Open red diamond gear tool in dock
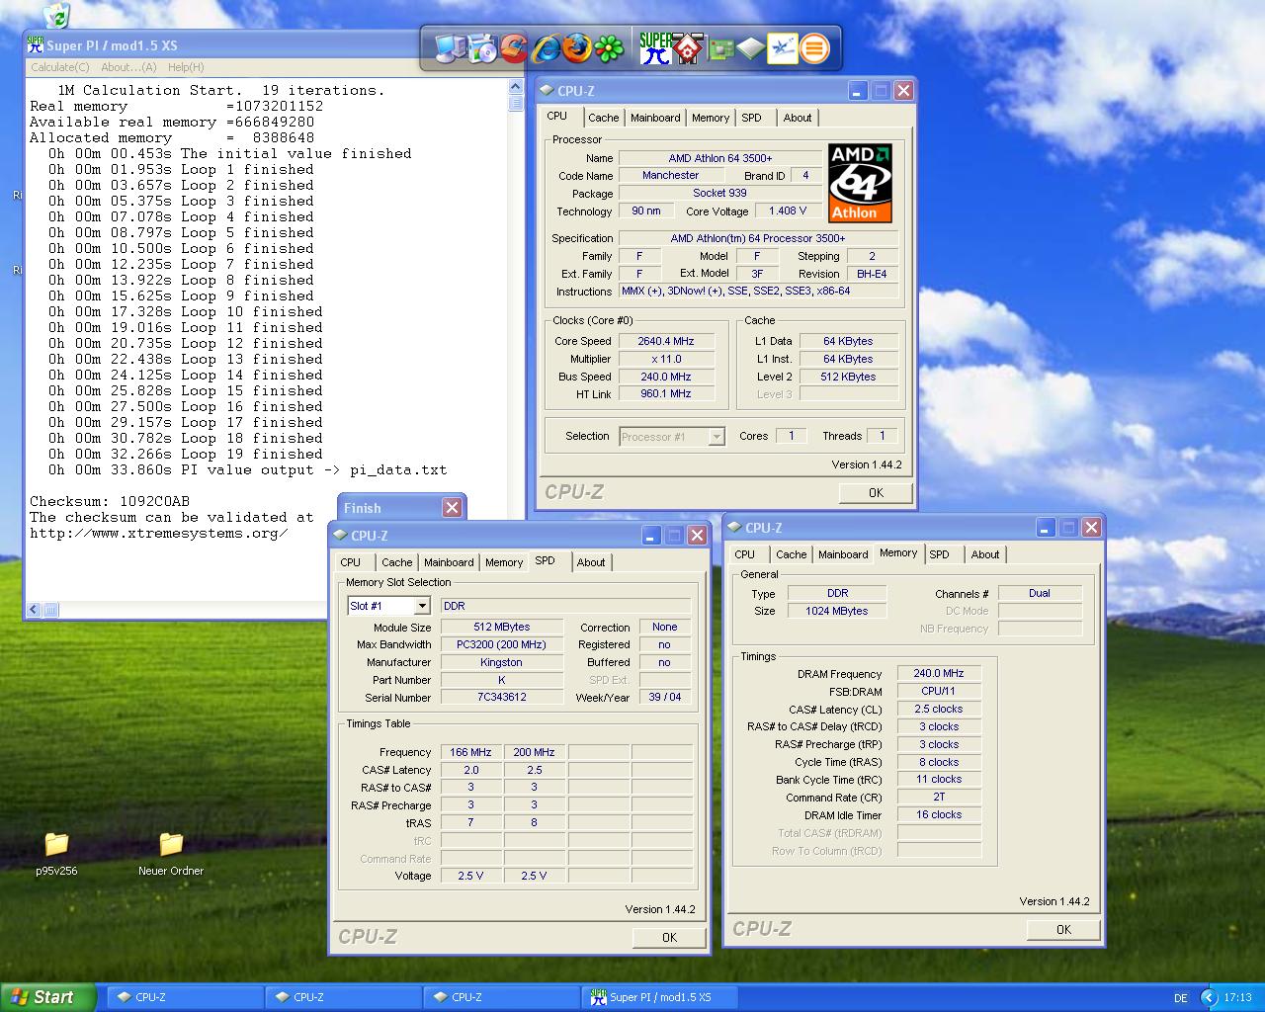This screenshot has height=1012, width=1265. point(689,47)
